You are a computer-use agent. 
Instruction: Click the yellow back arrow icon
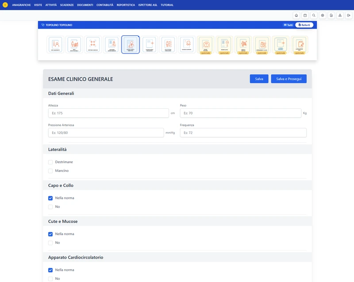[5, 5]
